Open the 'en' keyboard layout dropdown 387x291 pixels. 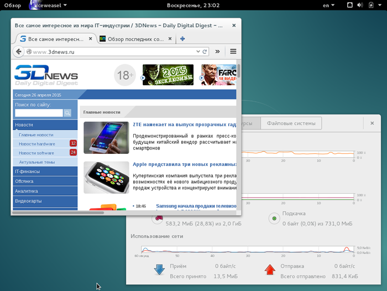pyautogui.click(x=328, y=5)
